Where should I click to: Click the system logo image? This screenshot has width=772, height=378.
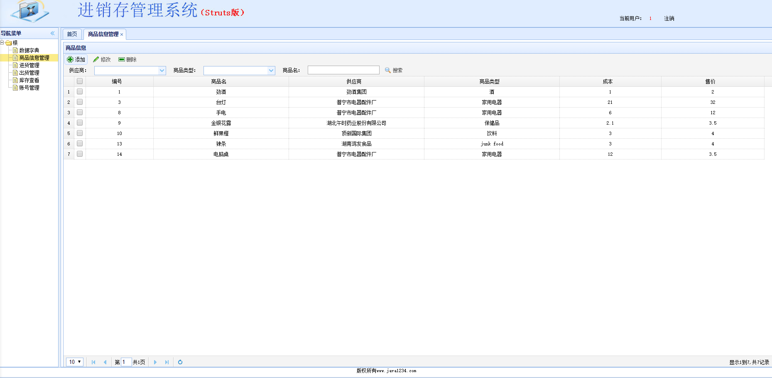point(30,12)
